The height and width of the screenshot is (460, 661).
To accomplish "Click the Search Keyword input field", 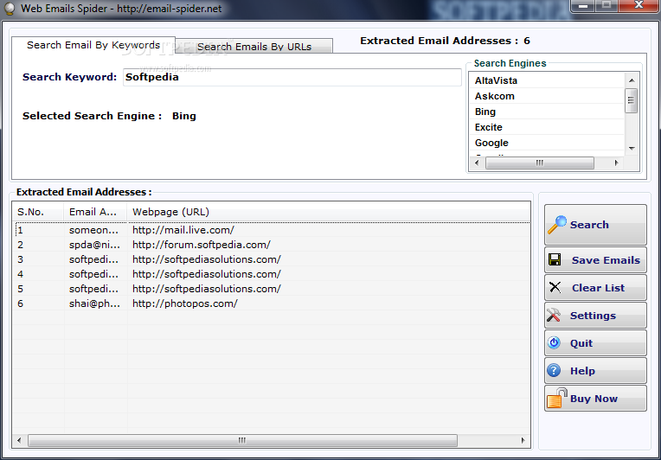I will click(292, 78).
